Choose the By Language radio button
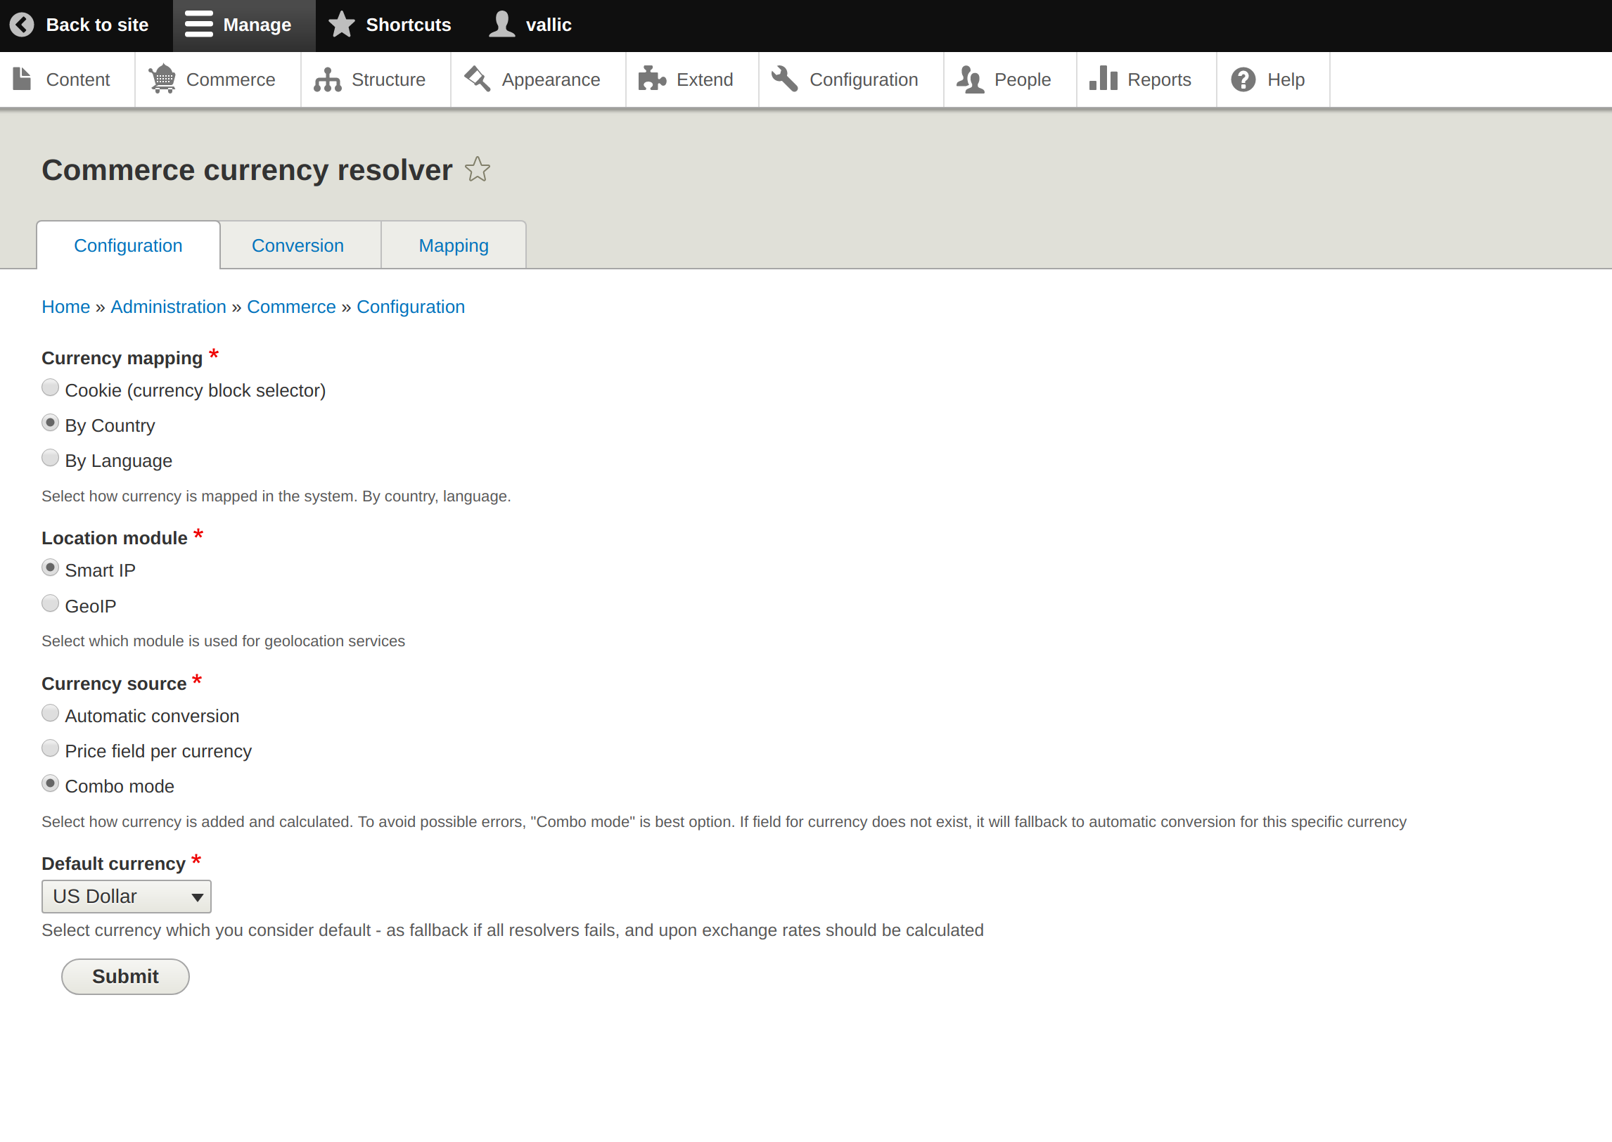The width and height of the screenshot is (1612, 1142). click(50, 458)
